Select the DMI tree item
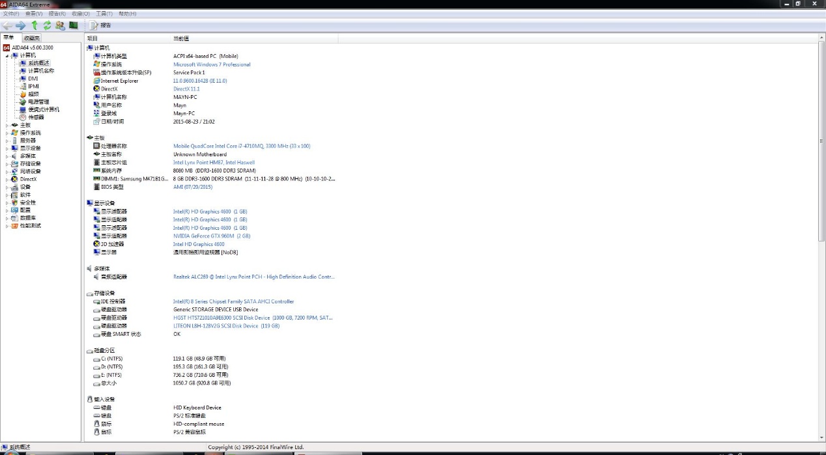The height and width of the screenshot is (455, 826). click(33, 79)
